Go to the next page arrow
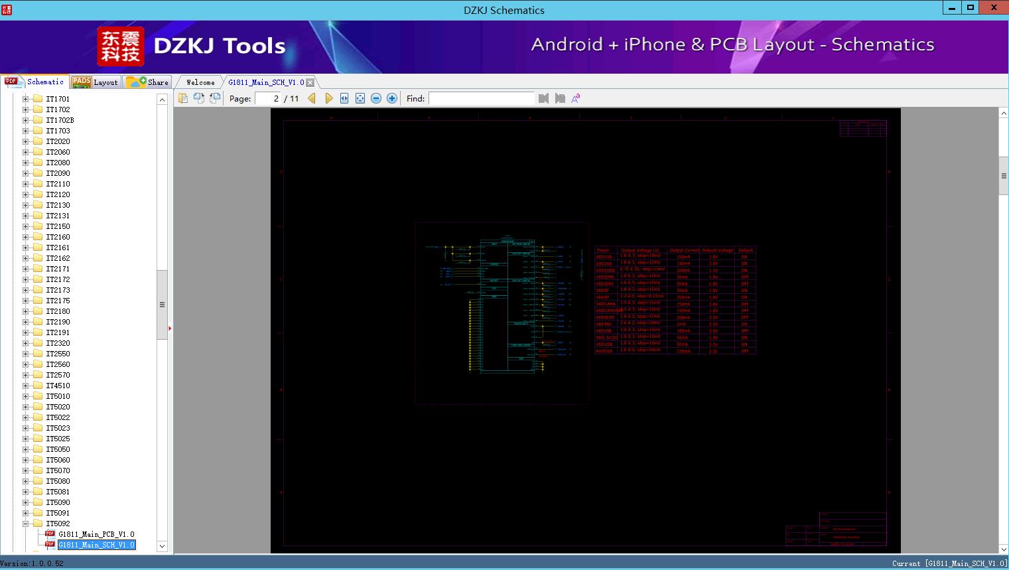 [328, 98]
